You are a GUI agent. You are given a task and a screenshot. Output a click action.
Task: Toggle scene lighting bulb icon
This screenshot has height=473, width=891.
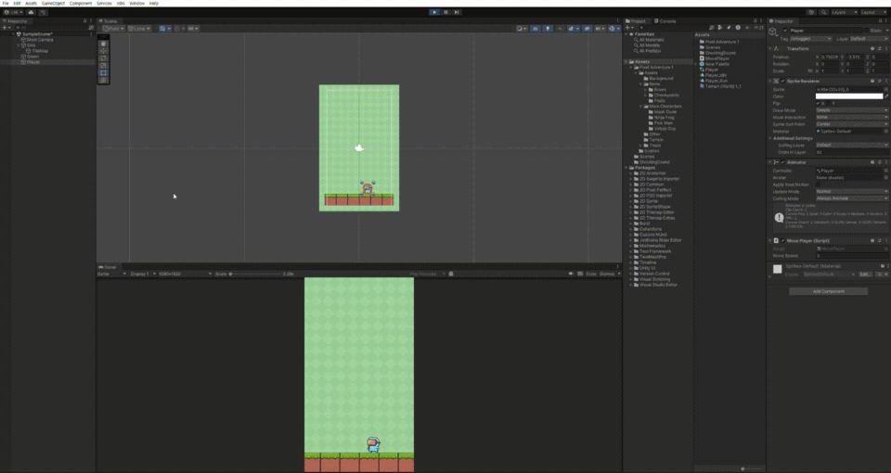[x=548, y=29]
